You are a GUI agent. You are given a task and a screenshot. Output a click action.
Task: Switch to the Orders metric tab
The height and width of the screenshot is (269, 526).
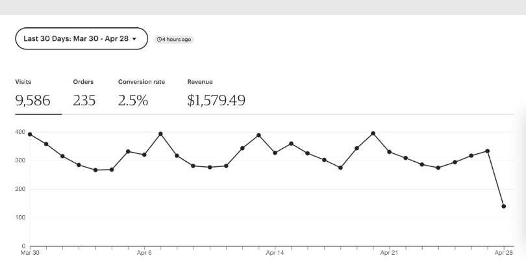click(x=84, y=95)
